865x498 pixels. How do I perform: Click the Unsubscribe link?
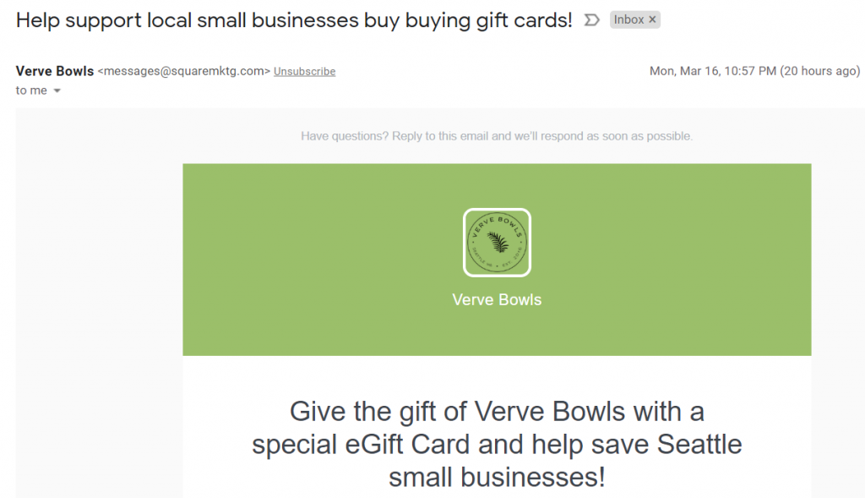(304, 72)
